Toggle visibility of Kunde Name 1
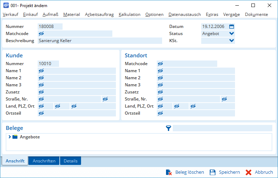Viewport: 278px width, 178px height. click(41, 71)
